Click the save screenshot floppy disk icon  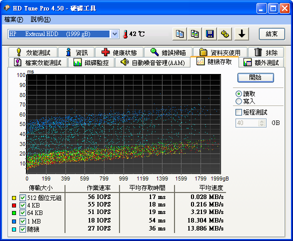pyautogui.click(x=209, y=34)
